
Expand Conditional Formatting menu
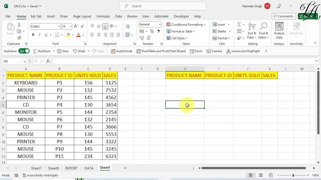click(x=186, y=24)
